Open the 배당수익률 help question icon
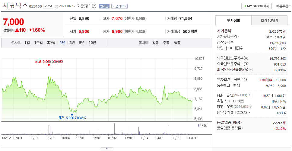The width and height of the screenshot is (292, 151). click(x=249, y=113)
